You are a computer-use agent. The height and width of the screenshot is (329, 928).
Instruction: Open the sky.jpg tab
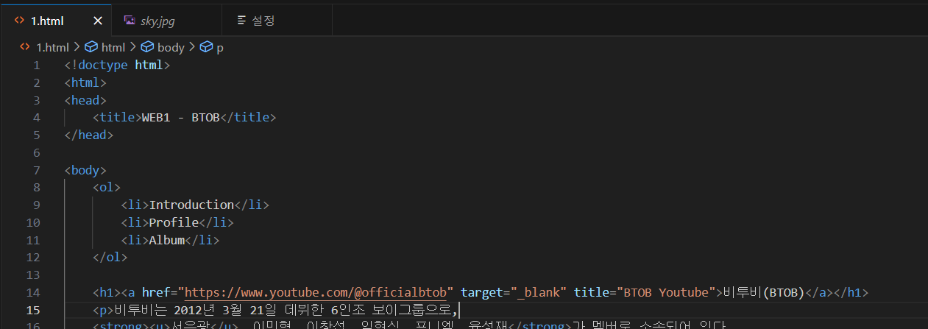[166, 21]
